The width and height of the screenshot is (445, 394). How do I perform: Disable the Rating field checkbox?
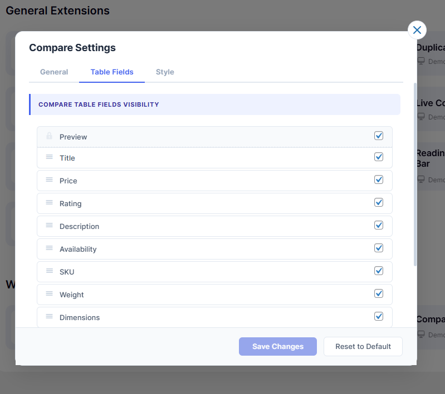[x=379, y=202]
